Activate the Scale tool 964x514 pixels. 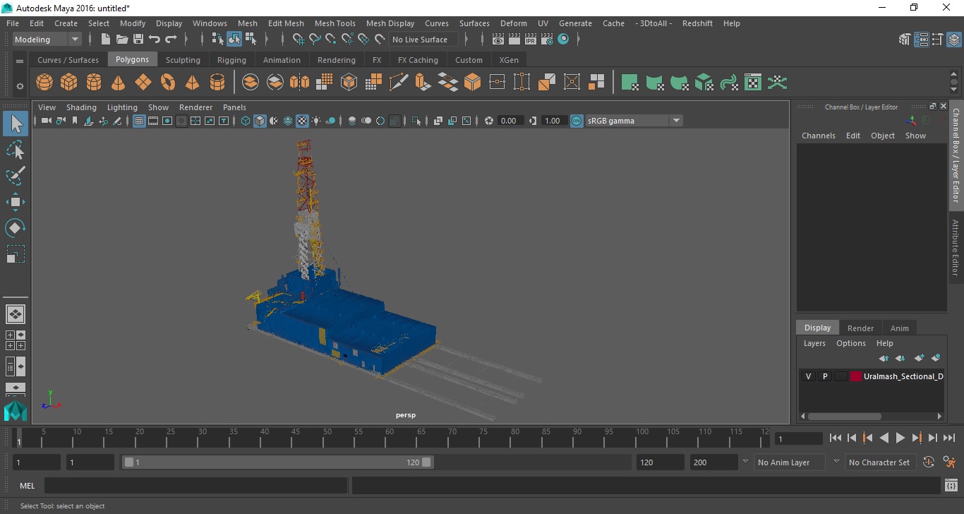16,254
